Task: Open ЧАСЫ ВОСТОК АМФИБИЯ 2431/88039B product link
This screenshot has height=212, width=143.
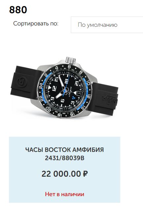Action: click(65, 154)
